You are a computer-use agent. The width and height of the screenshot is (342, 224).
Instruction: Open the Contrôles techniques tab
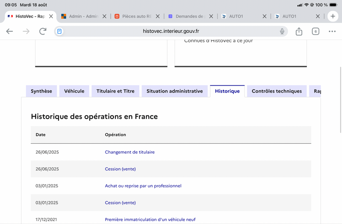pyautogui.click(x=277, y=91)
